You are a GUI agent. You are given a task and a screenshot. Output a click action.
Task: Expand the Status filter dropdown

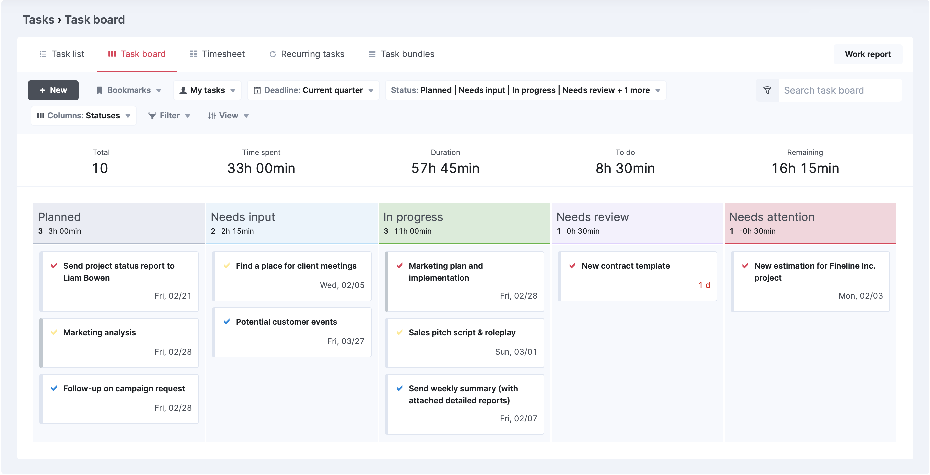[x=526, y=90]
